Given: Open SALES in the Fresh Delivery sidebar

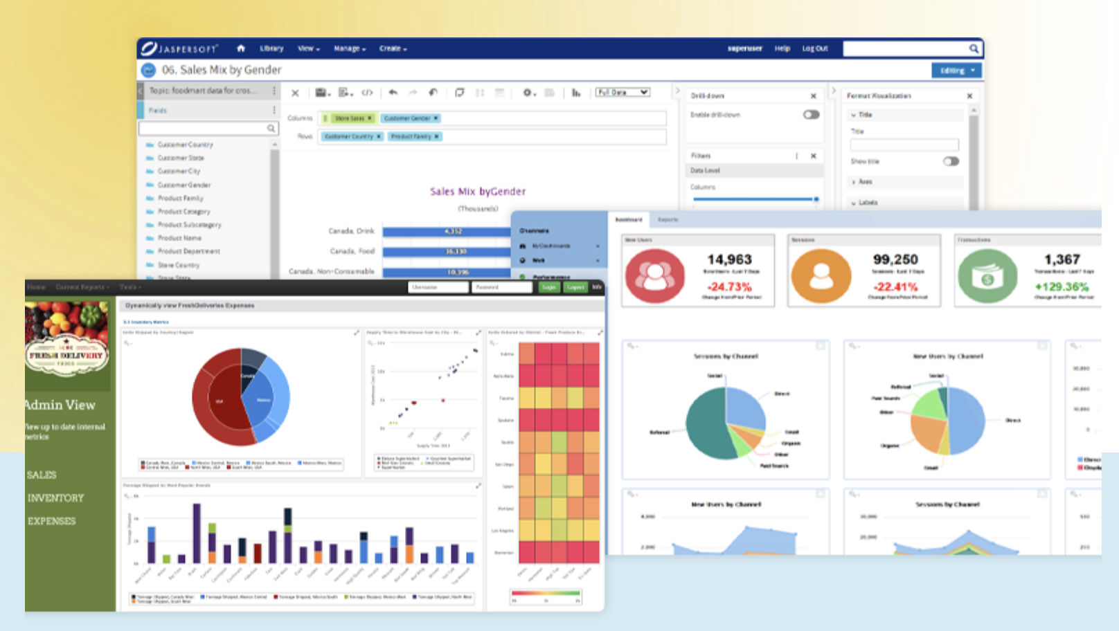Looking at the screenshot, I should point(42,475).
